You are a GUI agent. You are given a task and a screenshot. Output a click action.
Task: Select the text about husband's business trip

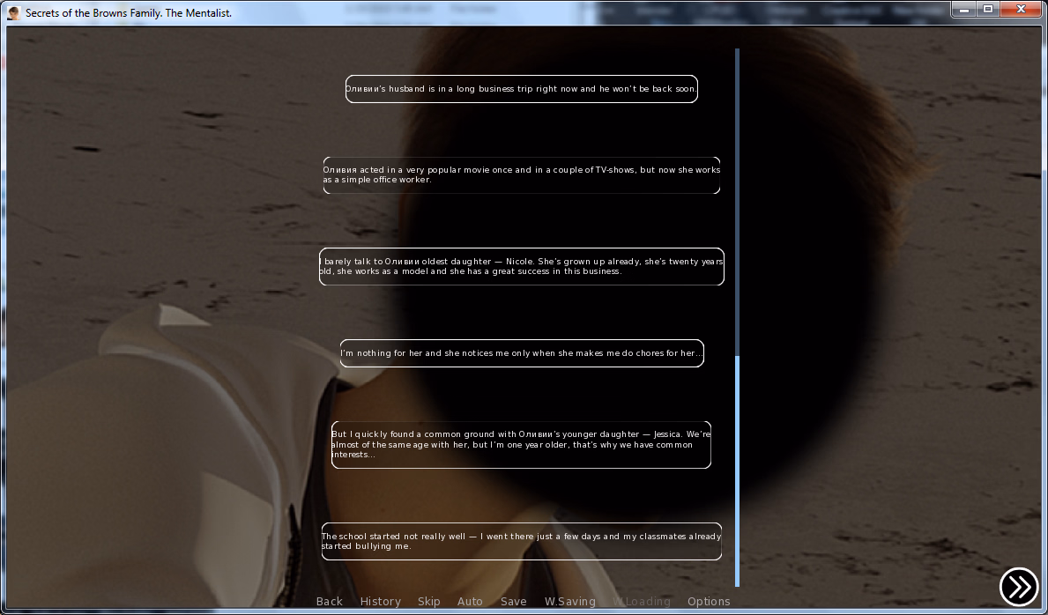[521, 89]
